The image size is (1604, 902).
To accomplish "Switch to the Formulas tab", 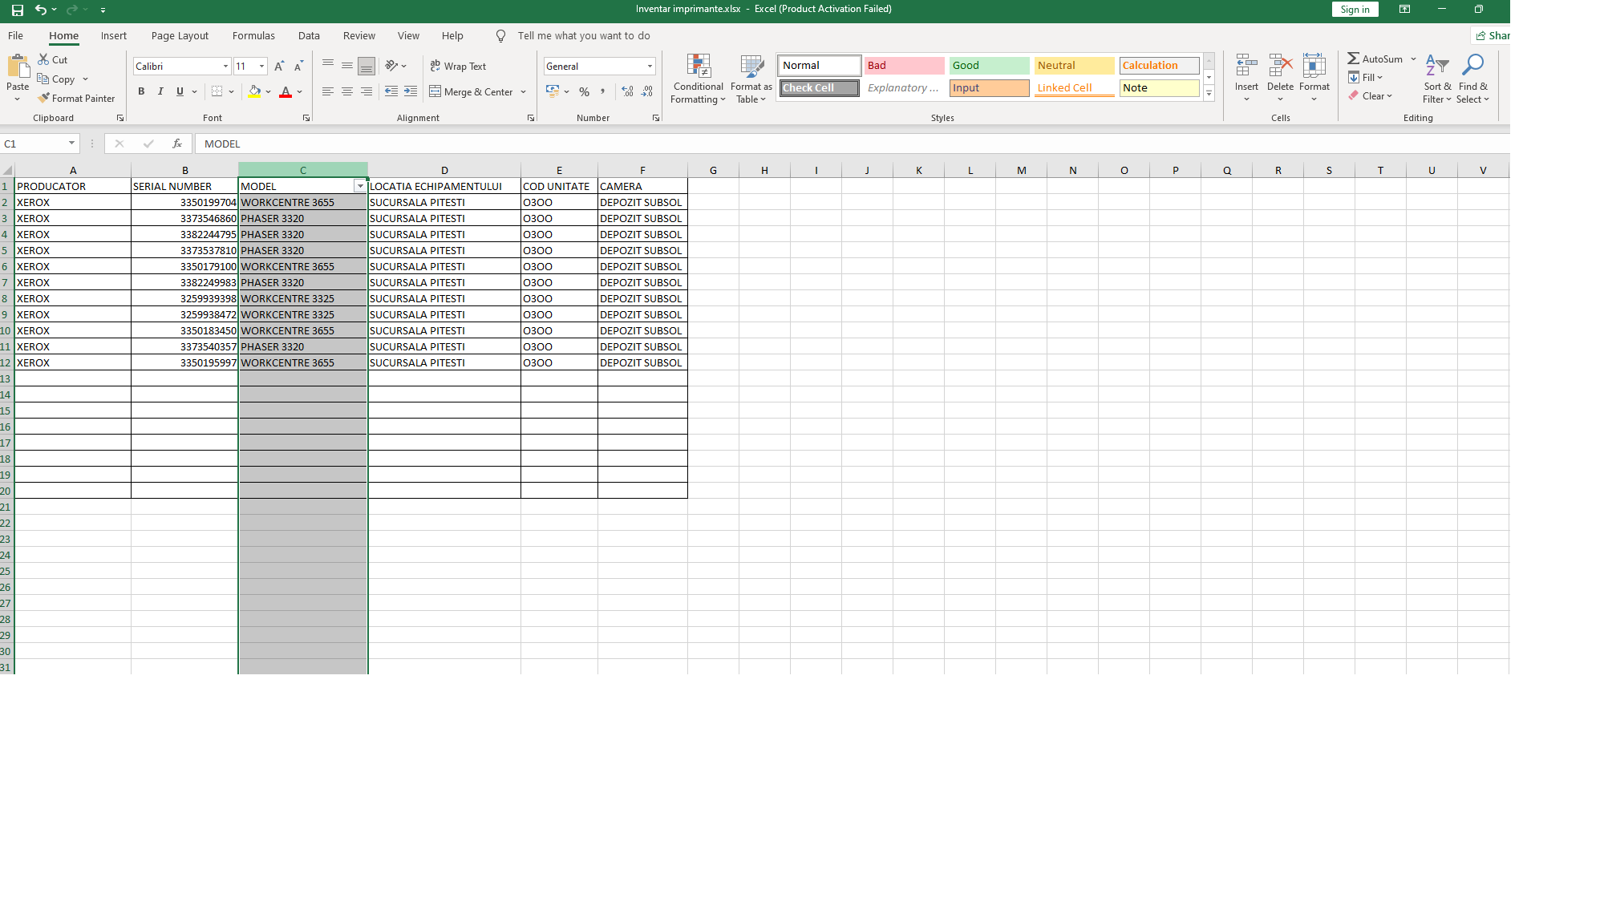I will pos(253,35).
